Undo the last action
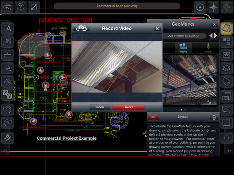 coord(7,109)
